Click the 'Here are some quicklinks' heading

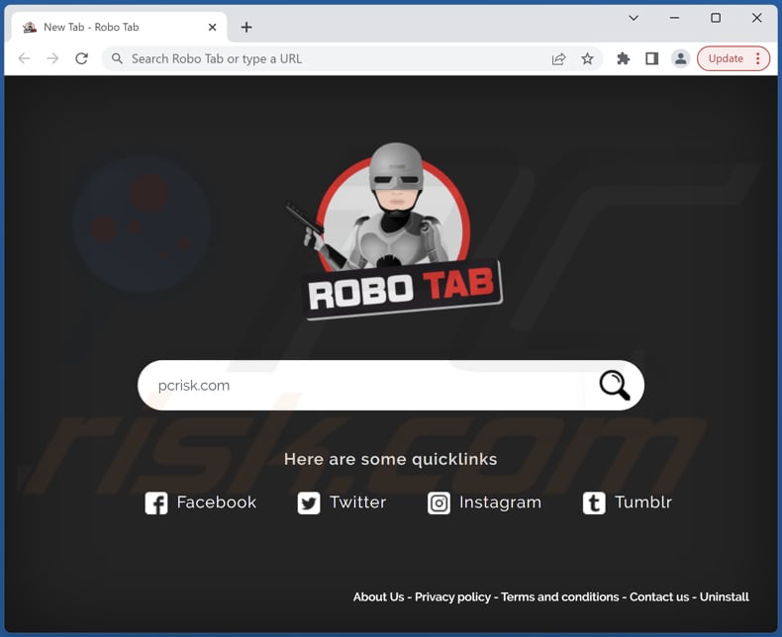coord(390,459)
